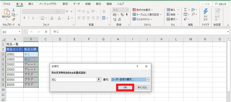Decrease font size with small A
Screen dimensions: 231x102
click(72, 11)
